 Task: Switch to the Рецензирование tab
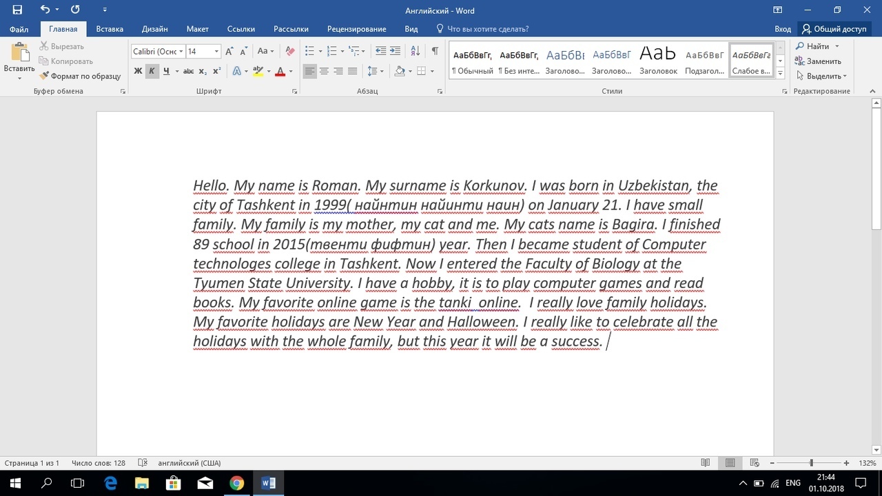(x=357, y=29)
